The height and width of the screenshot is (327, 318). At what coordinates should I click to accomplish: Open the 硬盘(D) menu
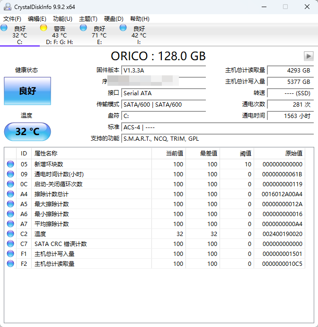[114, 19]
